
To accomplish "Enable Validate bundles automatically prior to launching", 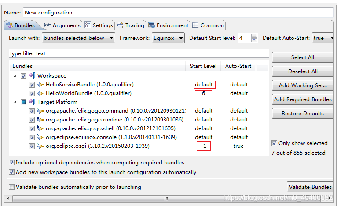I will click(11, 187).
